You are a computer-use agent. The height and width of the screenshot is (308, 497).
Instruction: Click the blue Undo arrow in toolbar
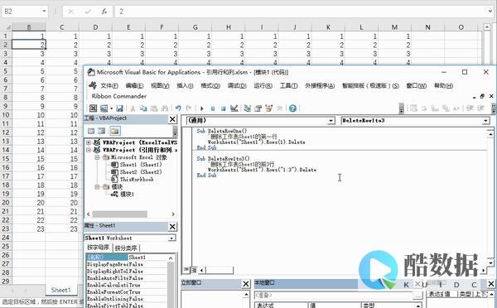[x=178, y=108]
